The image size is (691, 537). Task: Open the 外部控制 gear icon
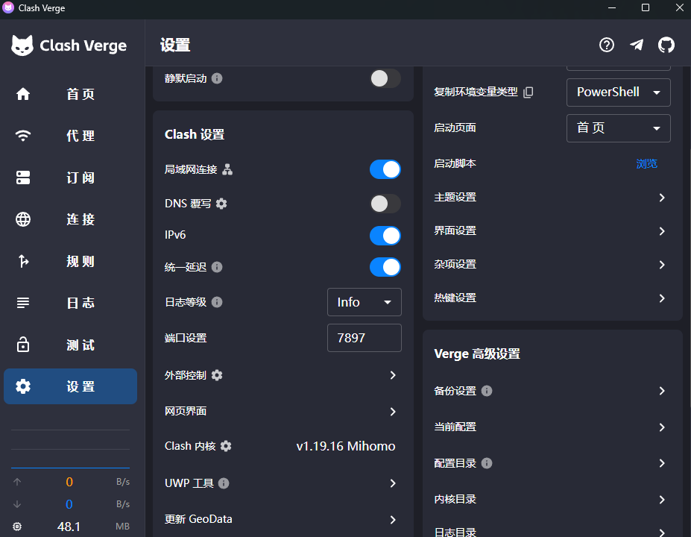tap(217, 375)
